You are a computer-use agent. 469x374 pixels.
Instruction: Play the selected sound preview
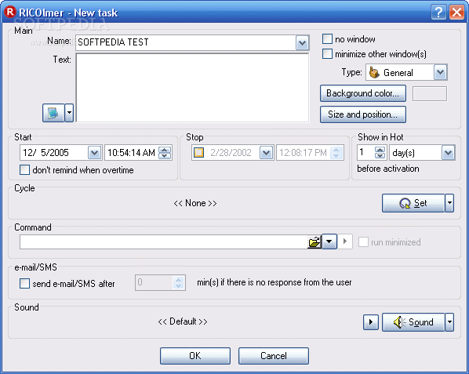(x=371, y=322)
